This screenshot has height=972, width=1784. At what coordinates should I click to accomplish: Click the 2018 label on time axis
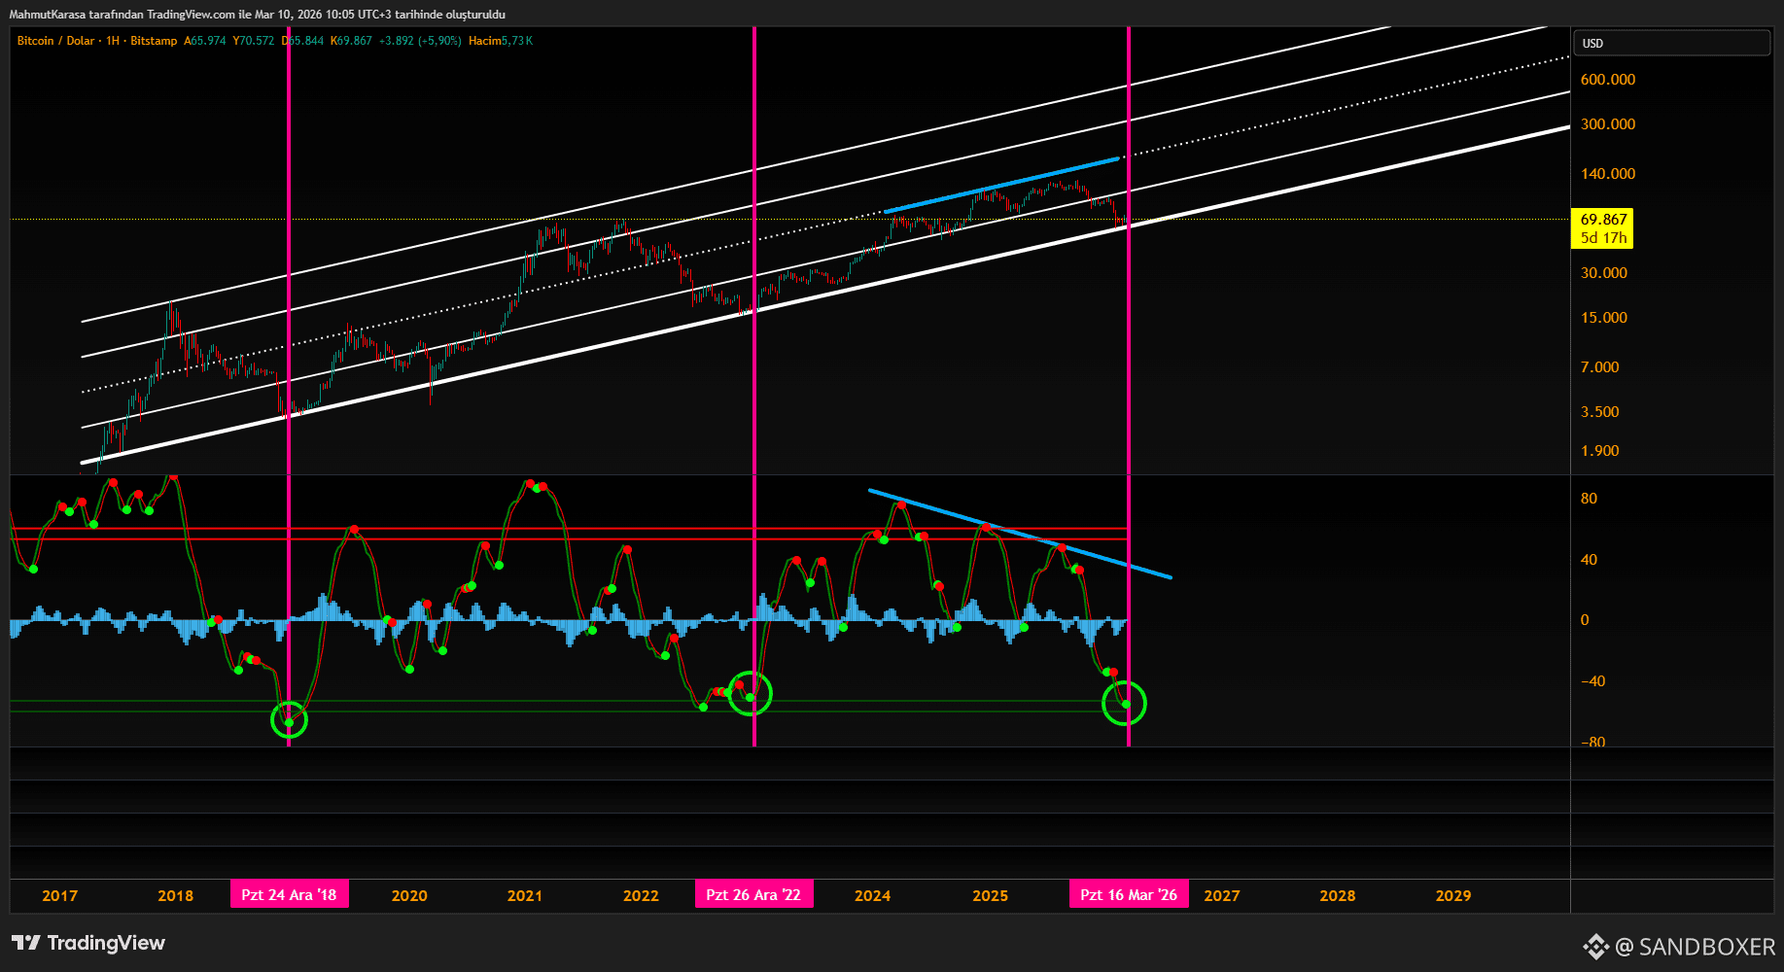[x=175, y=895]
